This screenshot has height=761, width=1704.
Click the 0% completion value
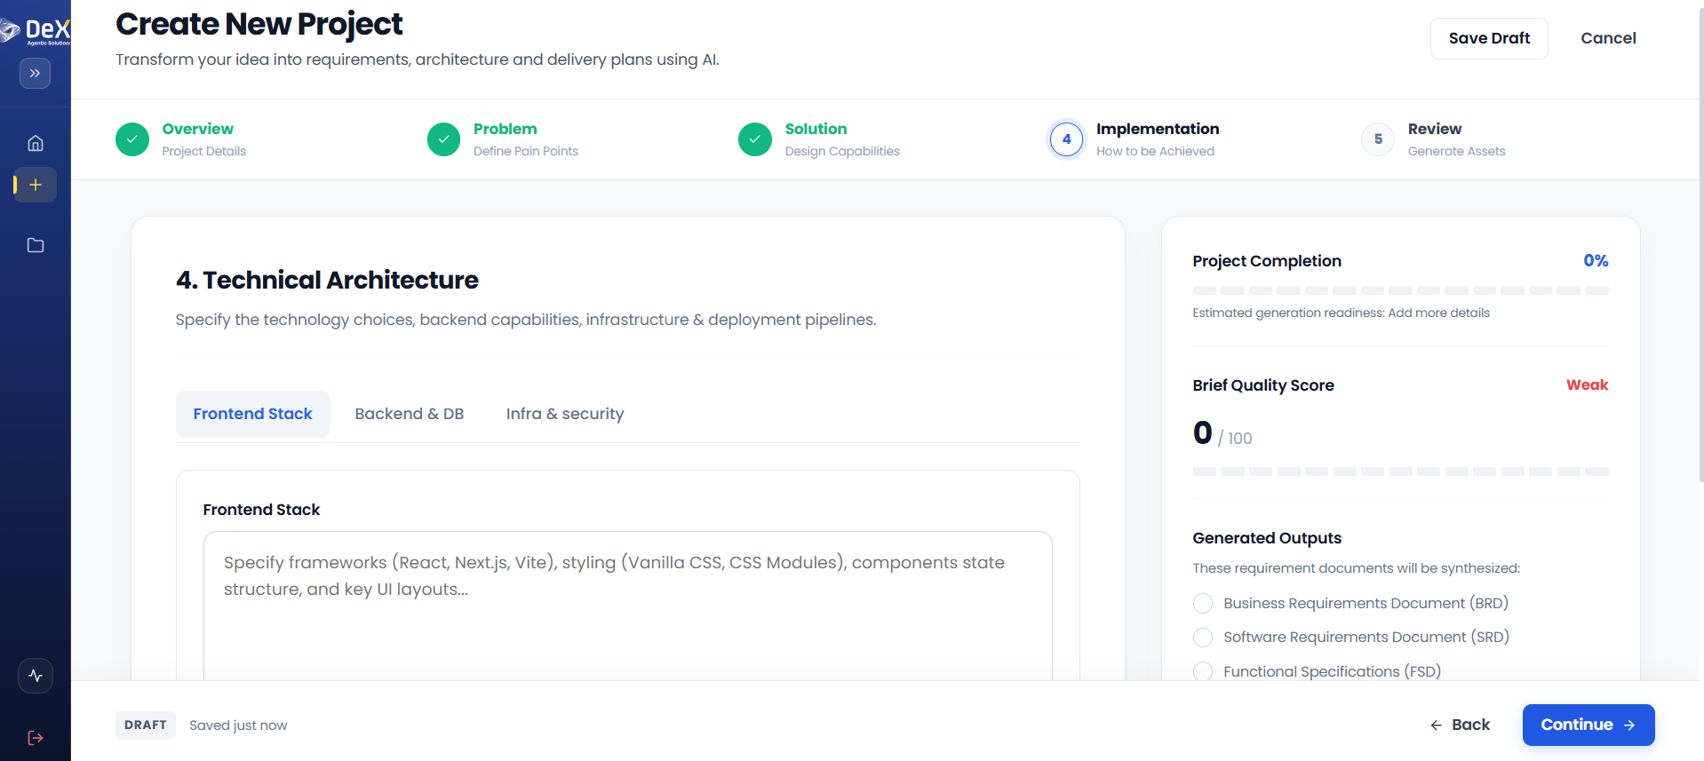click(x=1596, y=260)
